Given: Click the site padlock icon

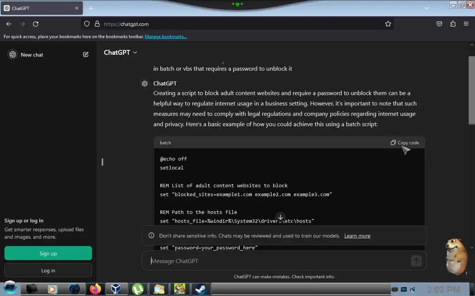Looking at the screenshot, I should click(97, 24).
